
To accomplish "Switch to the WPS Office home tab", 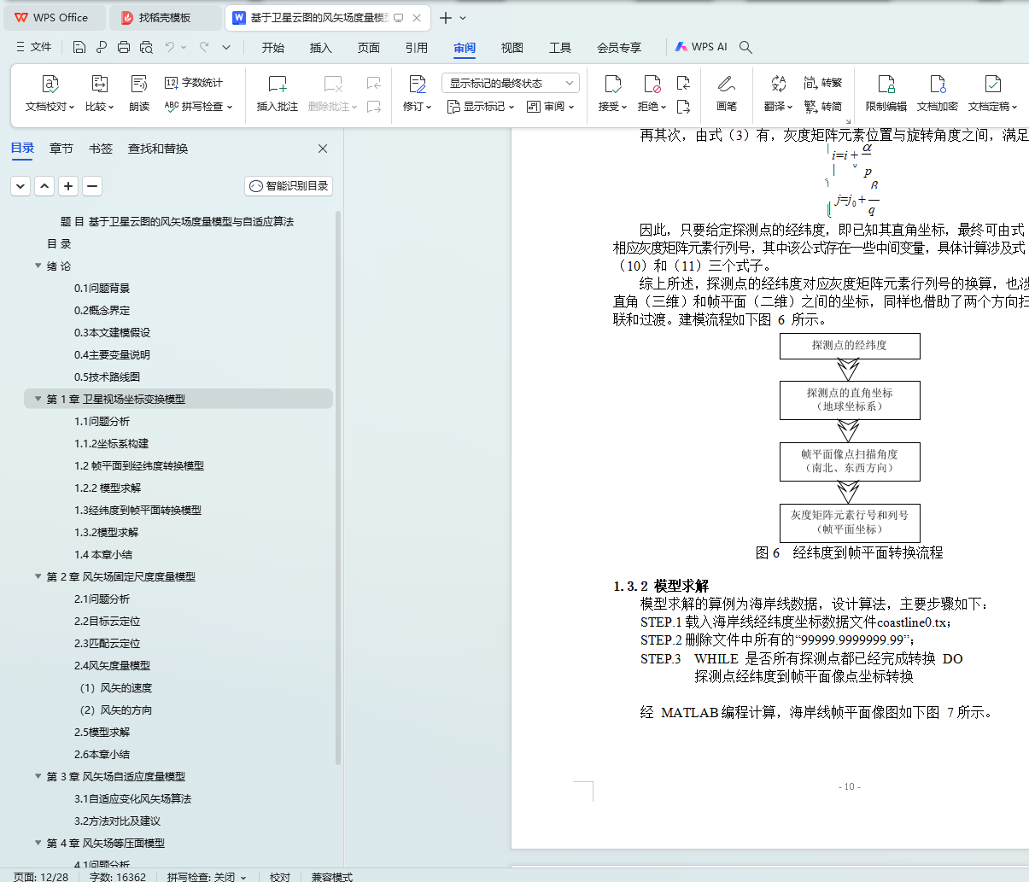I will tap(55, 17).
